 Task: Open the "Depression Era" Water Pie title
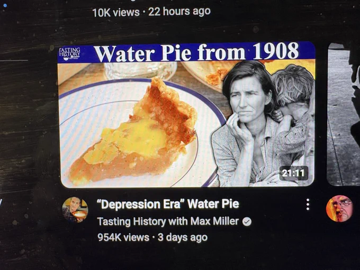click(x=168, y=204)
